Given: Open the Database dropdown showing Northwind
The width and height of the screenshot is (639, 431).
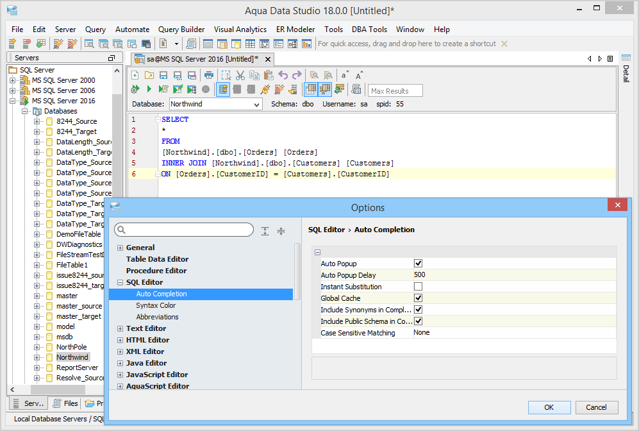Looking at the screenshot, I should click(256, 104).
